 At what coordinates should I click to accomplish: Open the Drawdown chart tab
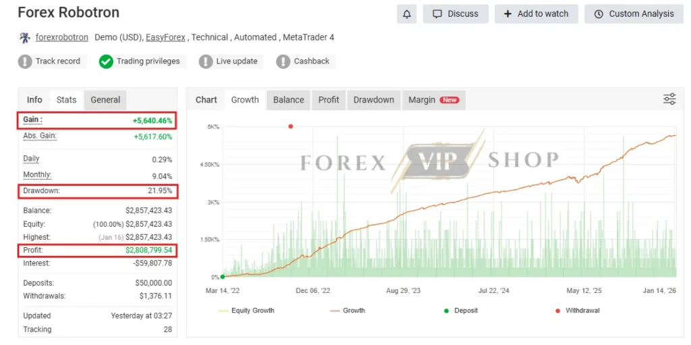[374, 100]
